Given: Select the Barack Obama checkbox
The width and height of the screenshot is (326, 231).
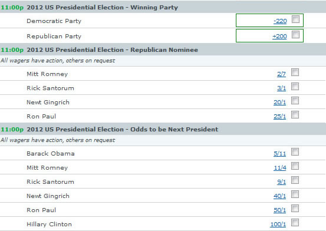Looking at the screenshot, I should point(295,152).
